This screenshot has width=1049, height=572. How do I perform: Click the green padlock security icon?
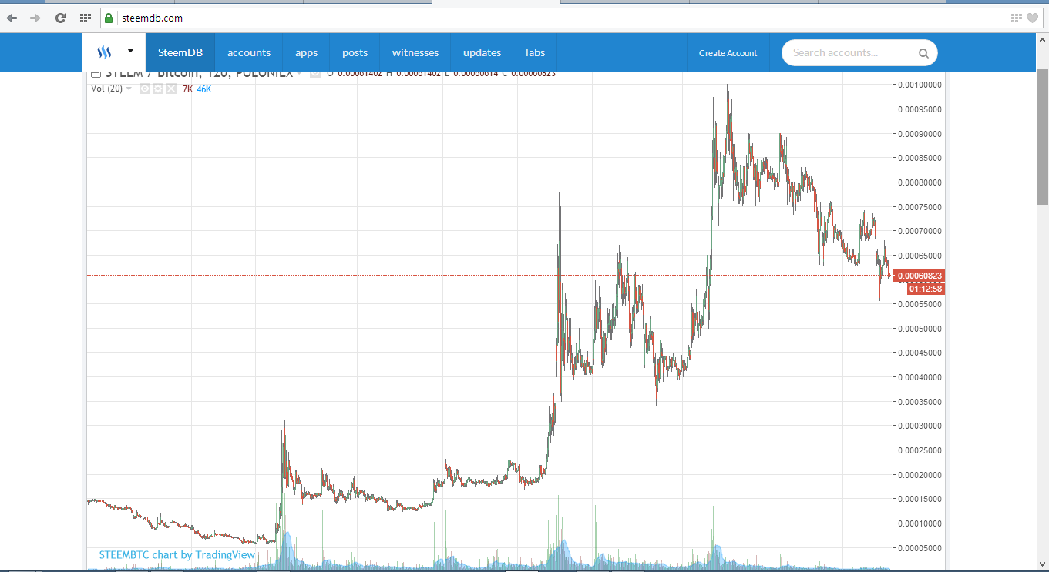(109, 18)
